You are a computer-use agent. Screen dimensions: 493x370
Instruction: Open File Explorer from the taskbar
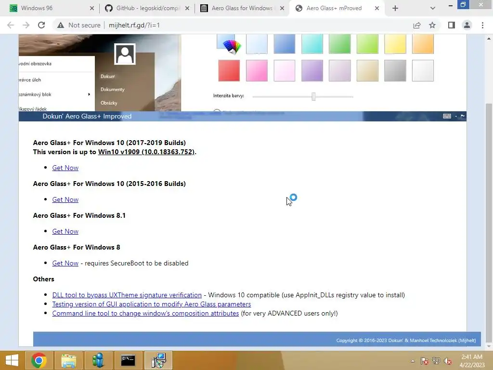click(68, 360)
